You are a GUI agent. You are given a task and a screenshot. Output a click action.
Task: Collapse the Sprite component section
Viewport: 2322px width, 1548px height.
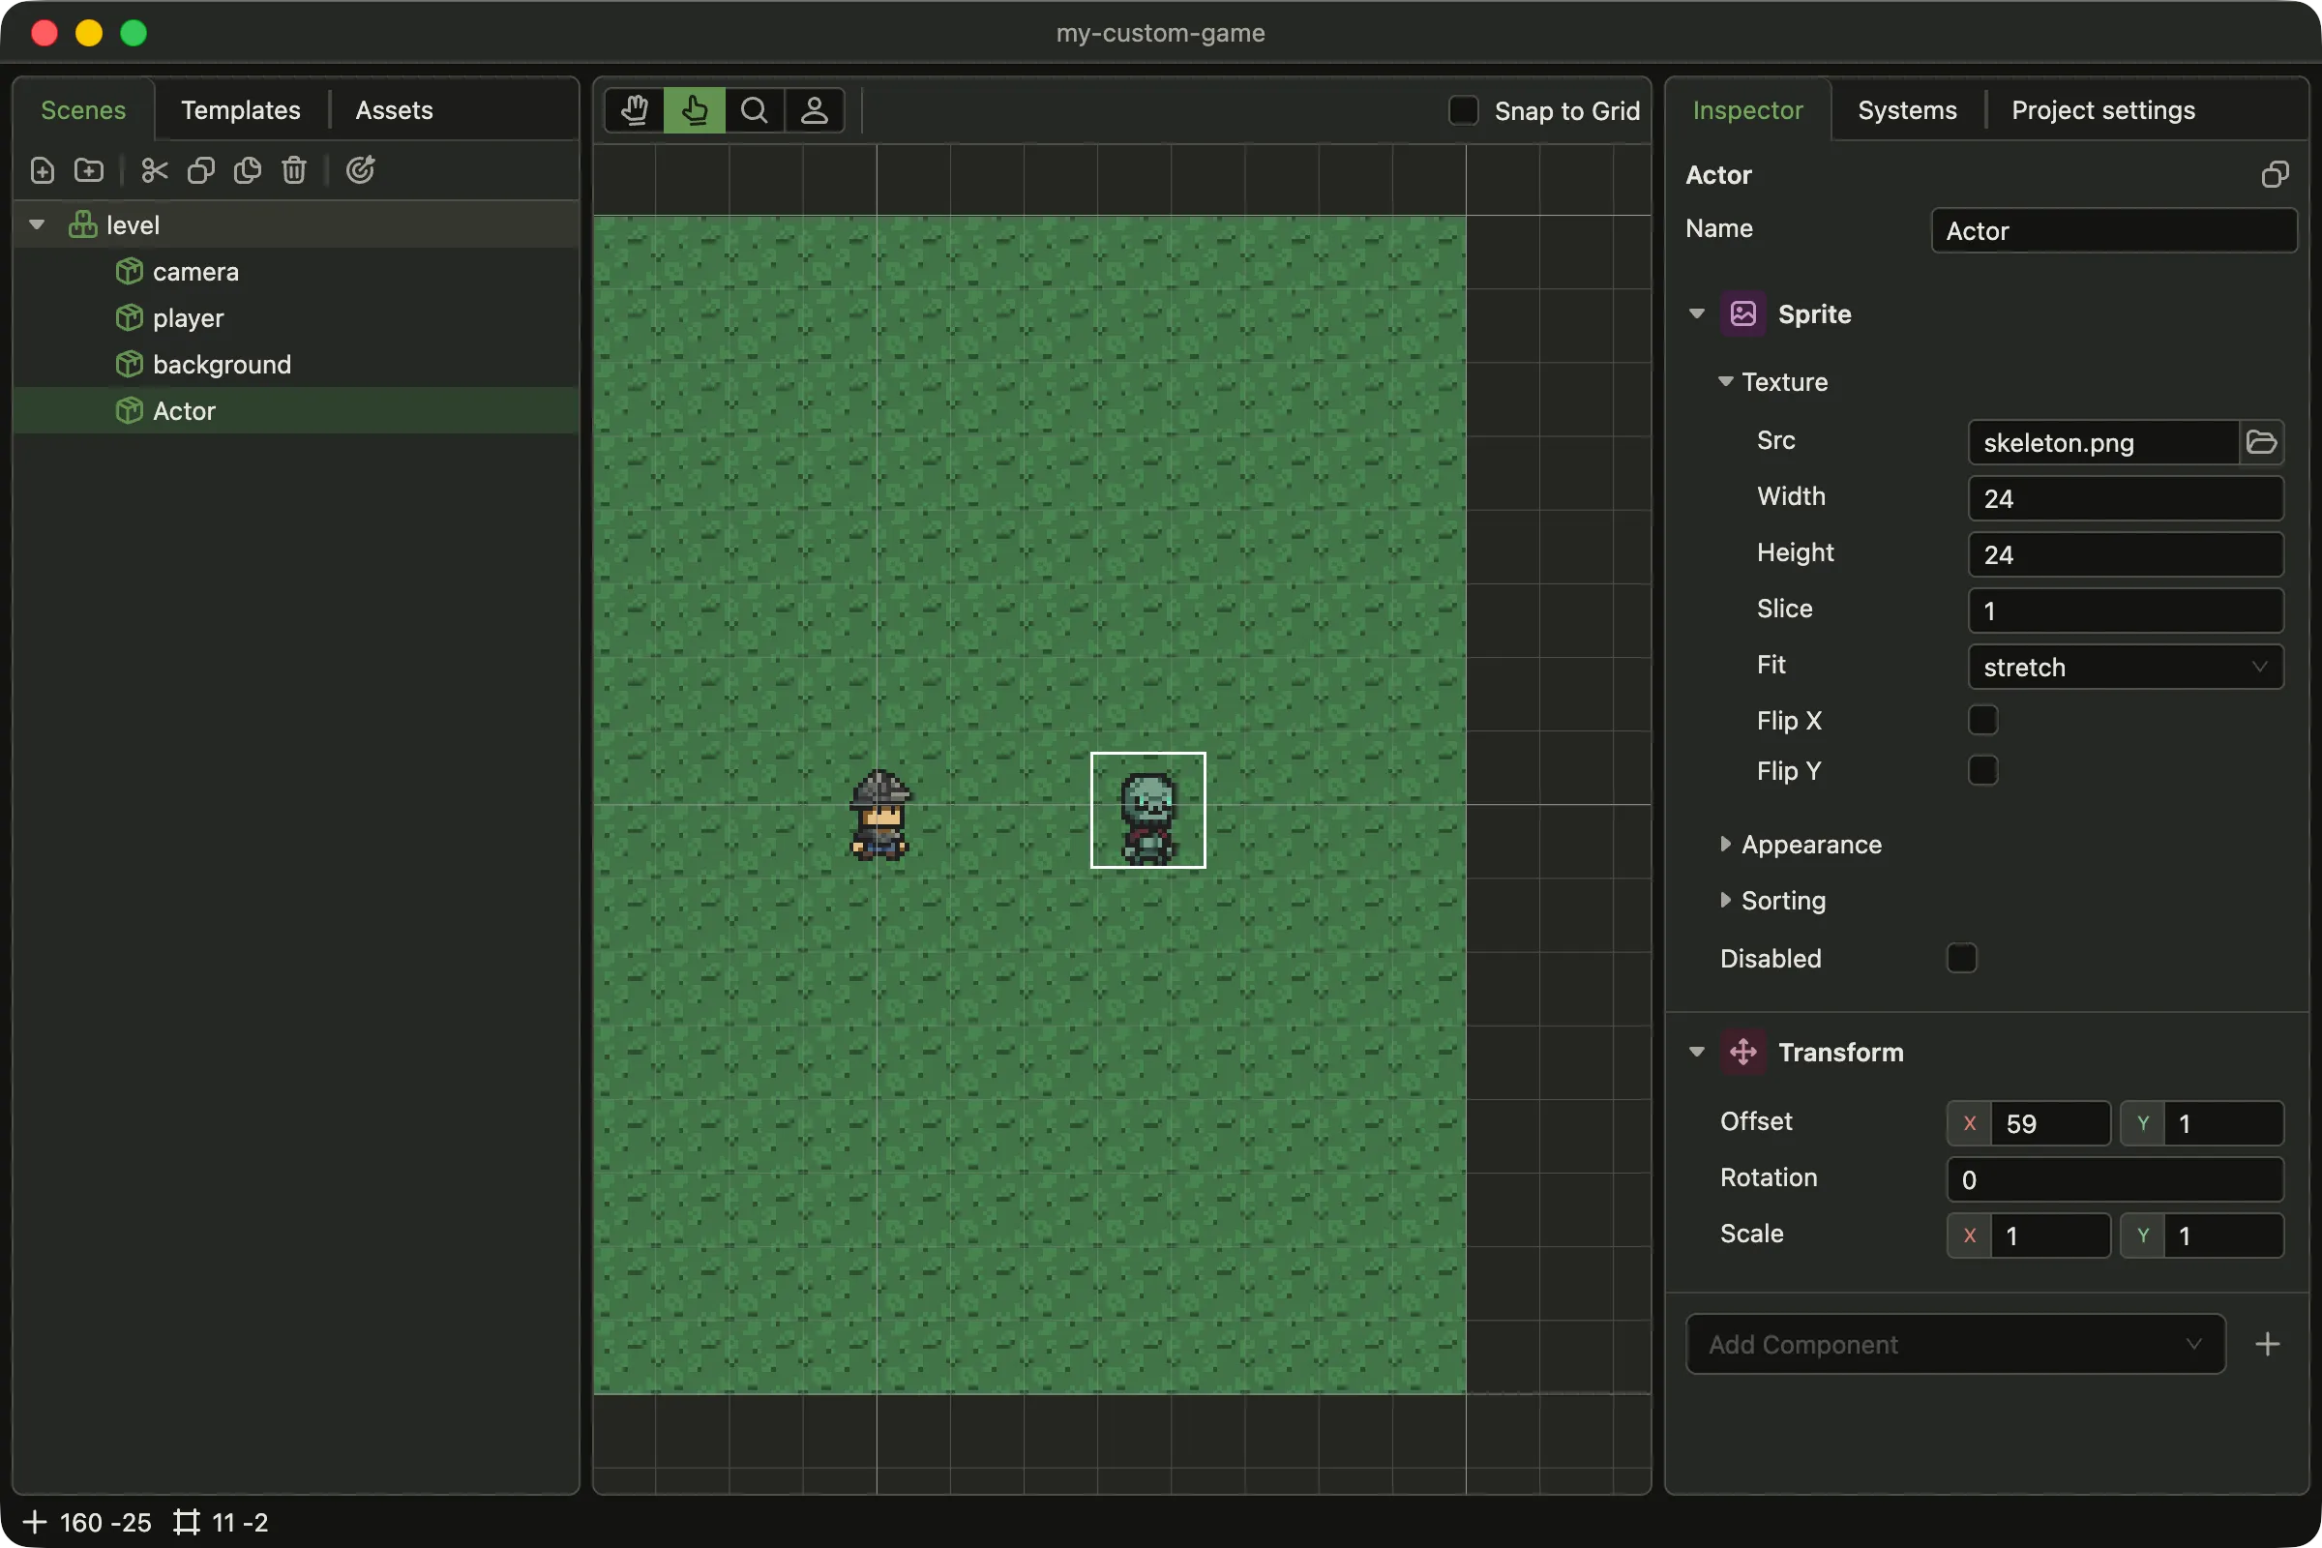(1697, 313)
